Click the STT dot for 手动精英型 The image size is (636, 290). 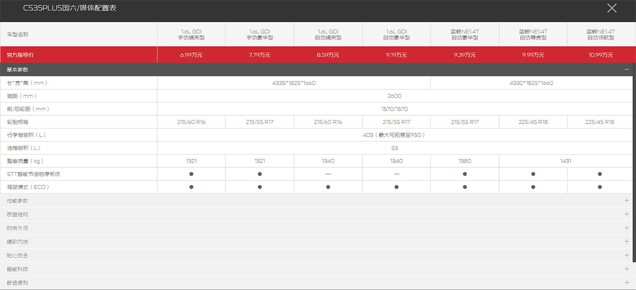[191, 174]
